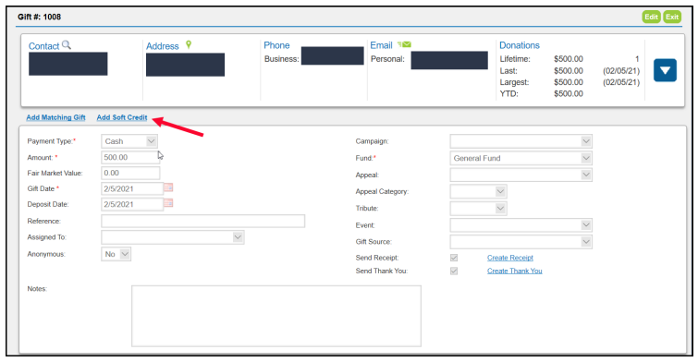Viewport: 698px width, 362px height.
Task: Open the Gift Date calendar picker
Action: click(168, 187)
